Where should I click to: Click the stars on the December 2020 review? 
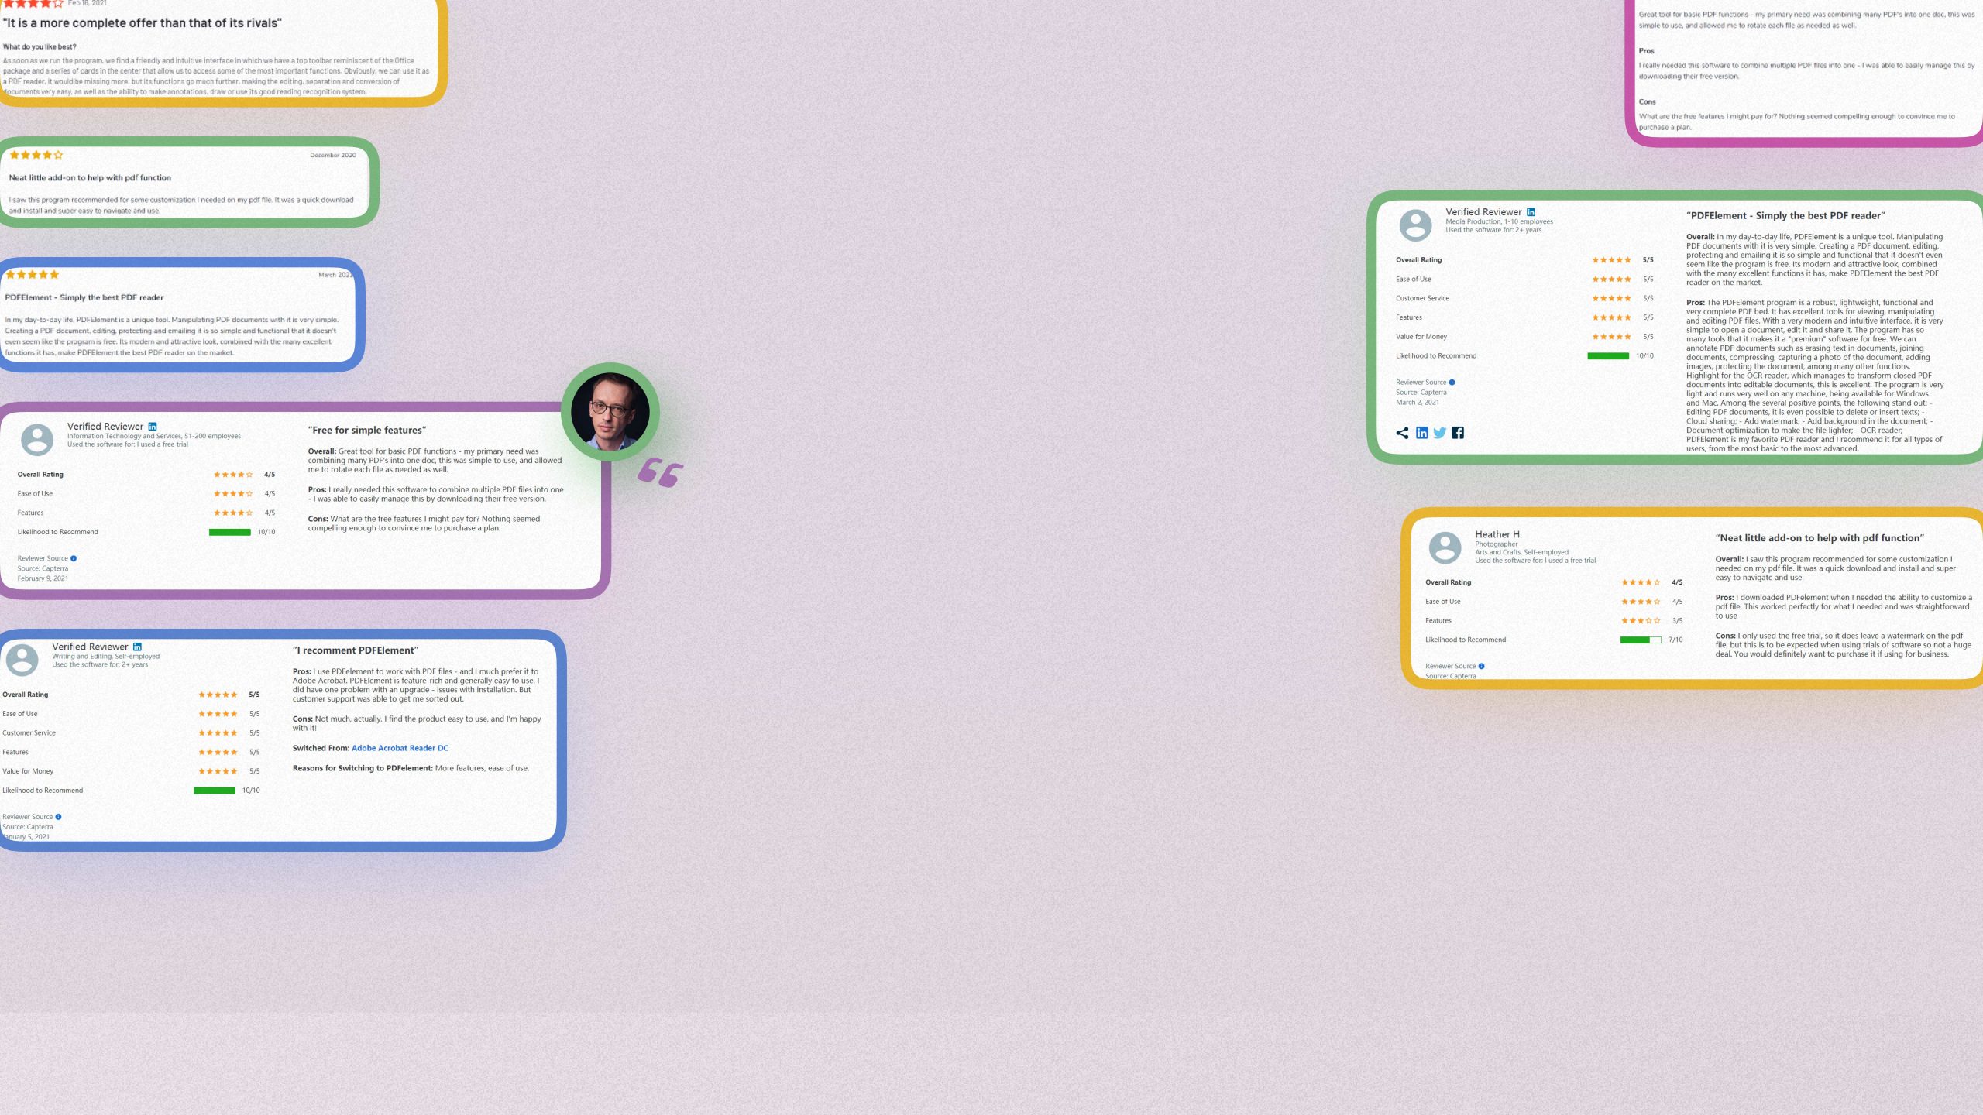(36, 155)
